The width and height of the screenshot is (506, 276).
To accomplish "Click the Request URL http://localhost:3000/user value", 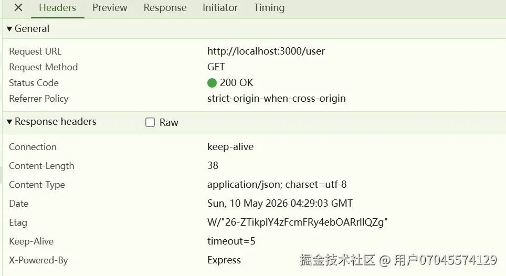I will coord(266,51).
